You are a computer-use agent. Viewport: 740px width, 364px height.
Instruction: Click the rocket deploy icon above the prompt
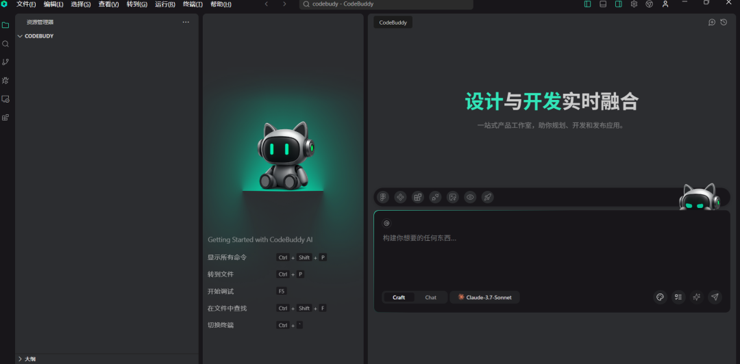point(488,197)
